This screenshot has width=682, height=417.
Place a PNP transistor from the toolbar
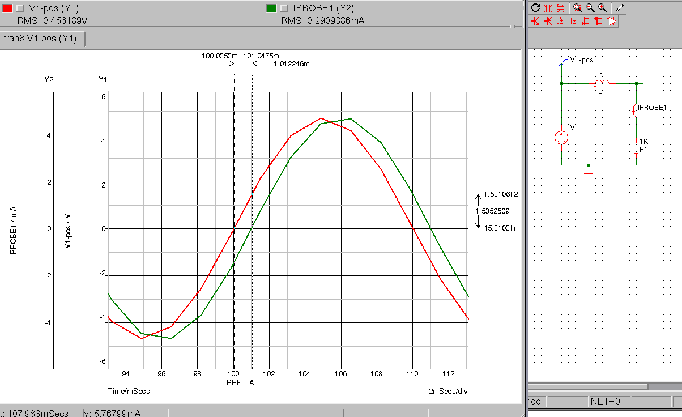tap(548, 21)
